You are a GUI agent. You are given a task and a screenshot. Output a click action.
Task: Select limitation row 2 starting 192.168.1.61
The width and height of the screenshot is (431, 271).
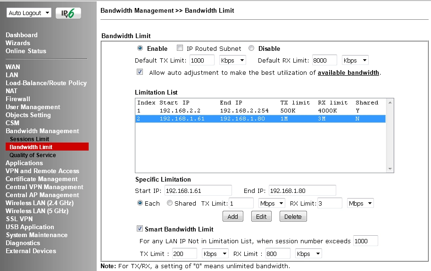pos(260,119)
